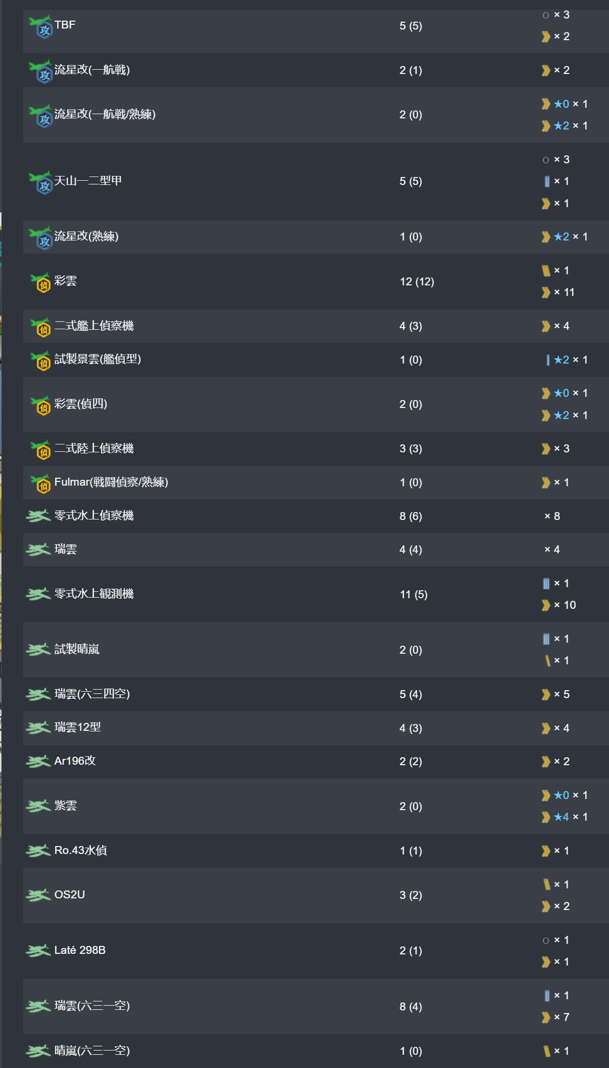Click the blue stripe proficiency badge for 試製晴嵐
The image size is (609, 1068).
pos(546,639)
